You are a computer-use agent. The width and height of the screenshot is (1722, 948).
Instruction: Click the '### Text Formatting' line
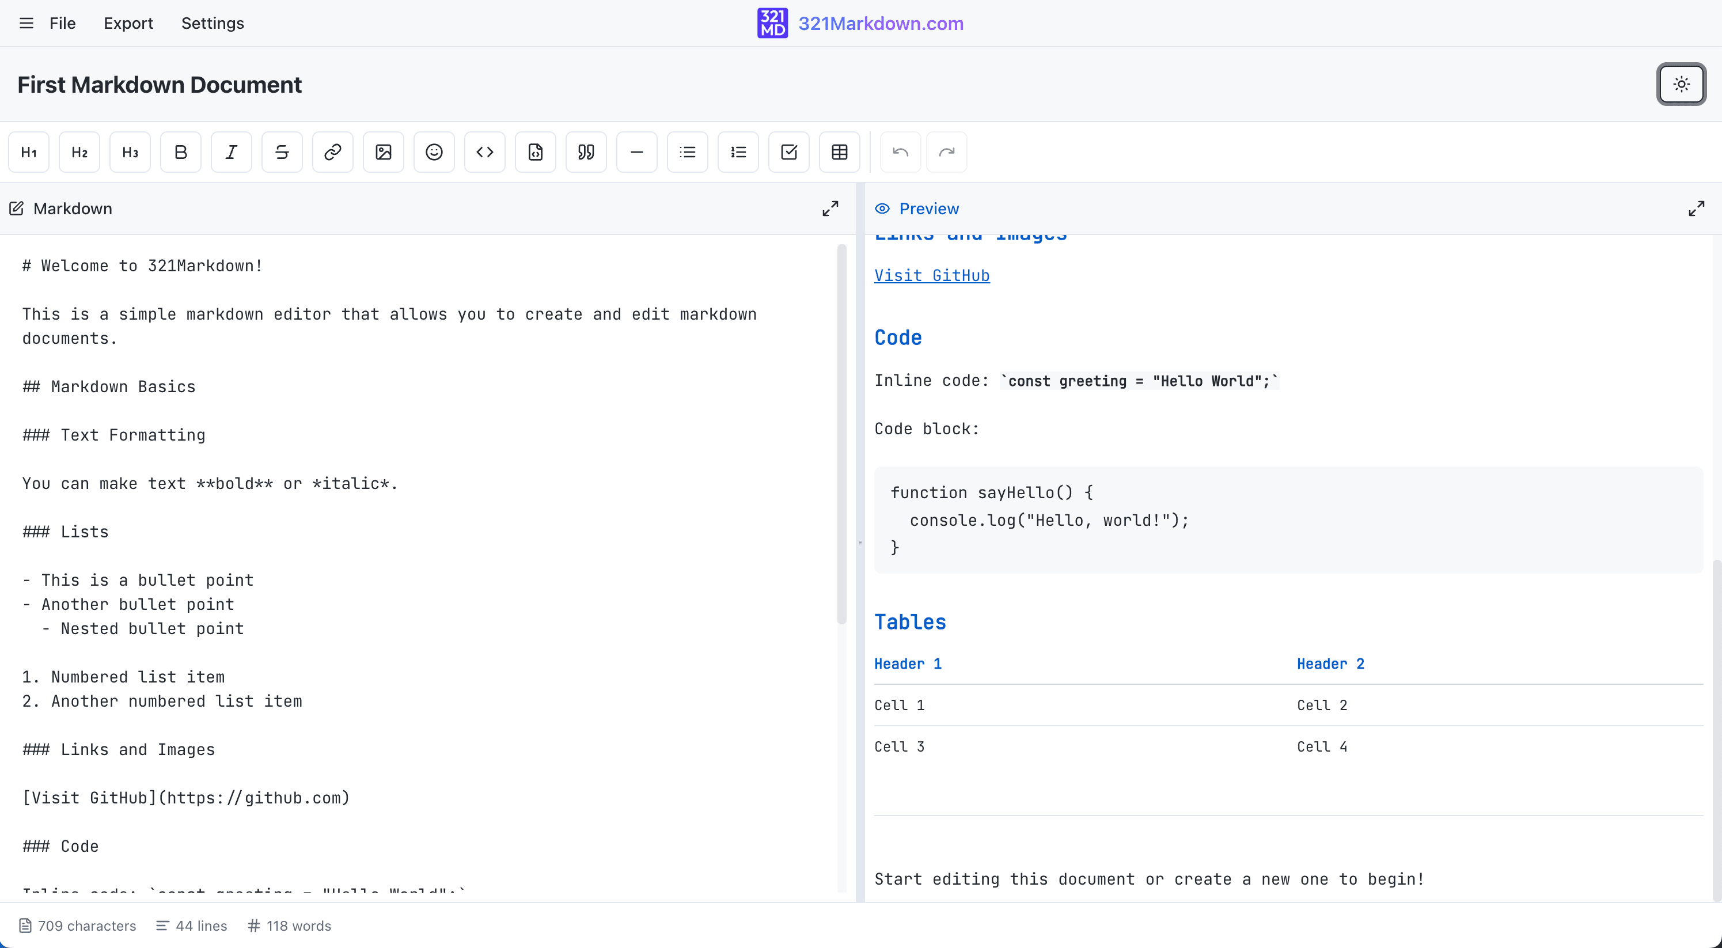[x=113, y=435]
